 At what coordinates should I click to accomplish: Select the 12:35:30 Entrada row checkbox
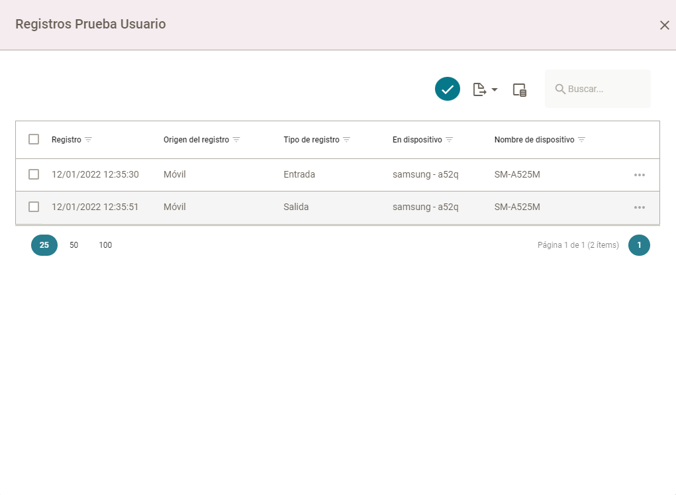click(34, 174)
